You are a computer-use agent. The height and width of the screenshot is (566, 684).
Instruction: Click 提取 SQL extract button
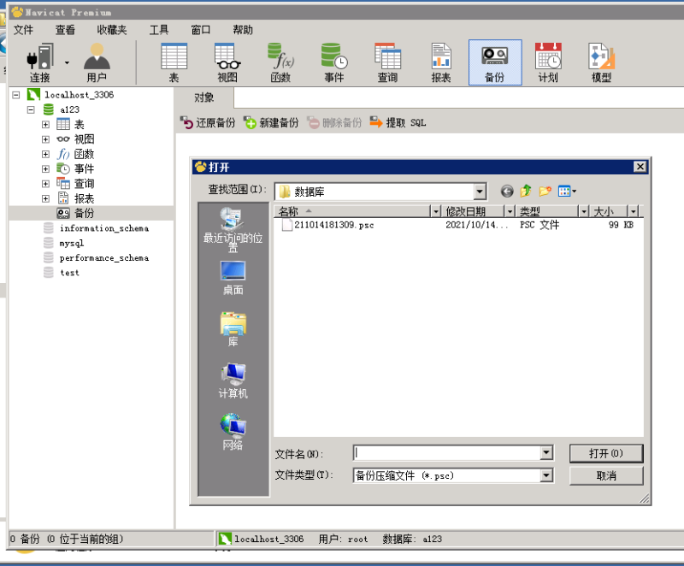click(398, 122)
